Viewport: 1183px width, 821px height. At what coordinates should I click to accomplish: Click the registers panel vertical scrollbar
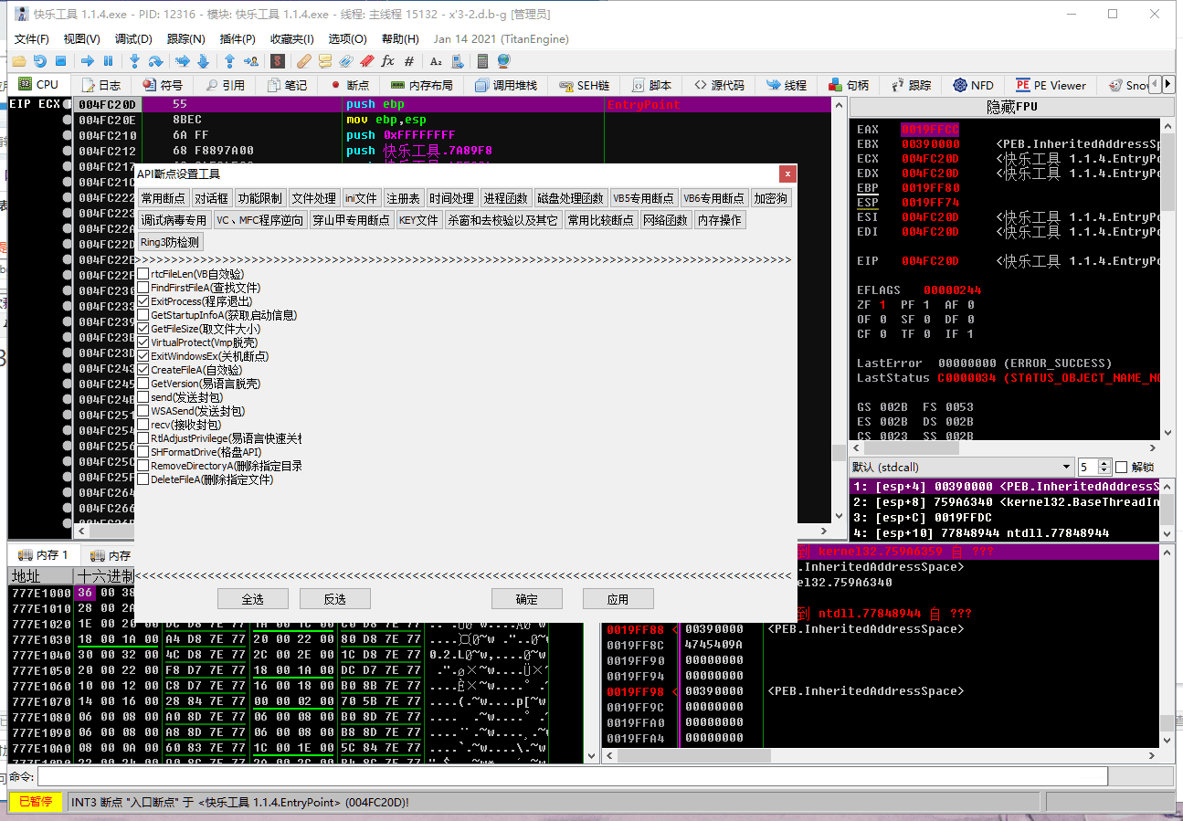(1167, 279)
